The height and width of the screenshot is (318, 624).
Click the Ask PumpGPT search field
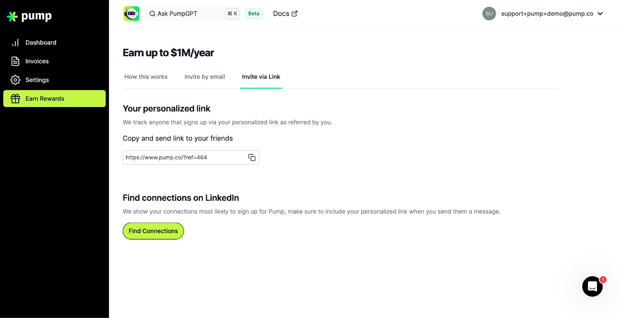tap(183, 14)
